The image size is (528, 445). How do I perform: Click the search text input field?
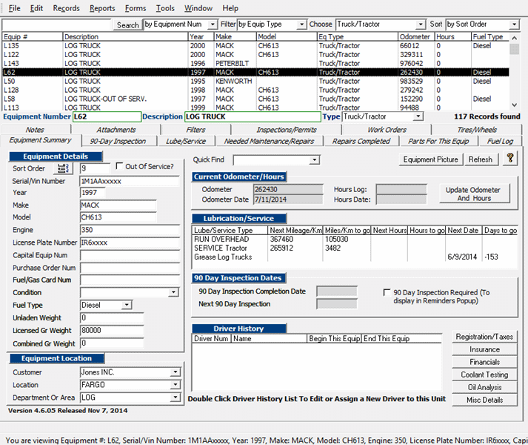(x=56, y=25)
